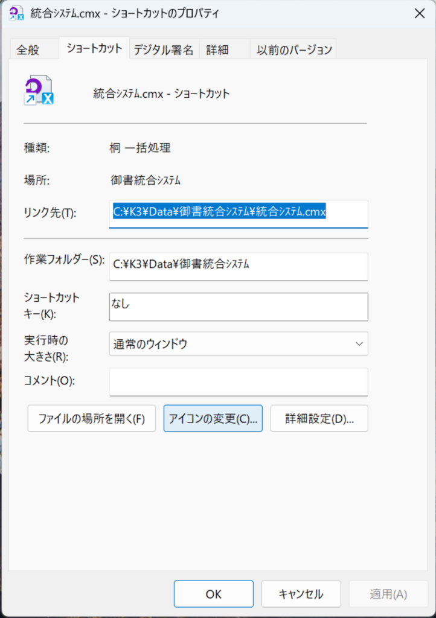Image resolution: width=436 pixels, height=618 pixels.
Task: Show the 以前のバージョン tab
Action: pos(293,49)
